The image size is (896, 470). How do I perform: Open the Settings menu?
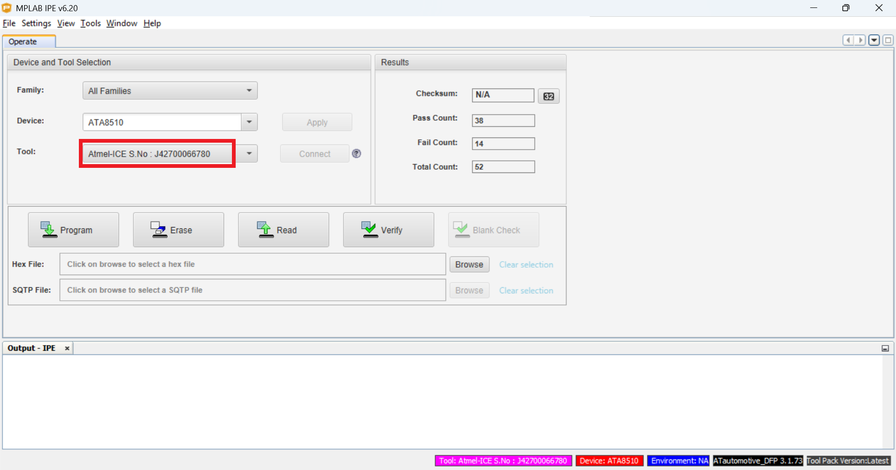pos(36,23)
